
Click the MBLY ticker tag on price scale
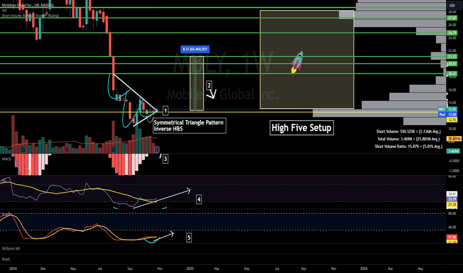coord(442,109)
